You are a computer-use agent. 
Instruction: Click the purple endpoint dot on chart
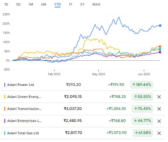(160, 52)
